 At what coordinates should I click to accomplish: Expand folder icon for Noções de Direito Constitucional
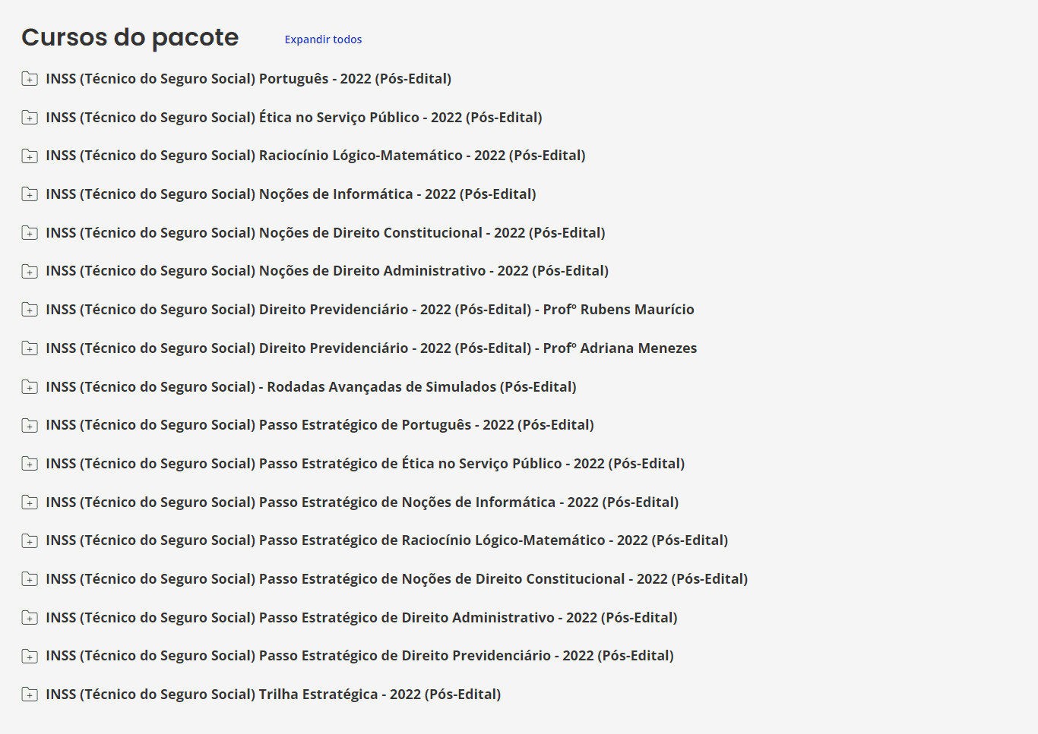click(x=30, y=232)
